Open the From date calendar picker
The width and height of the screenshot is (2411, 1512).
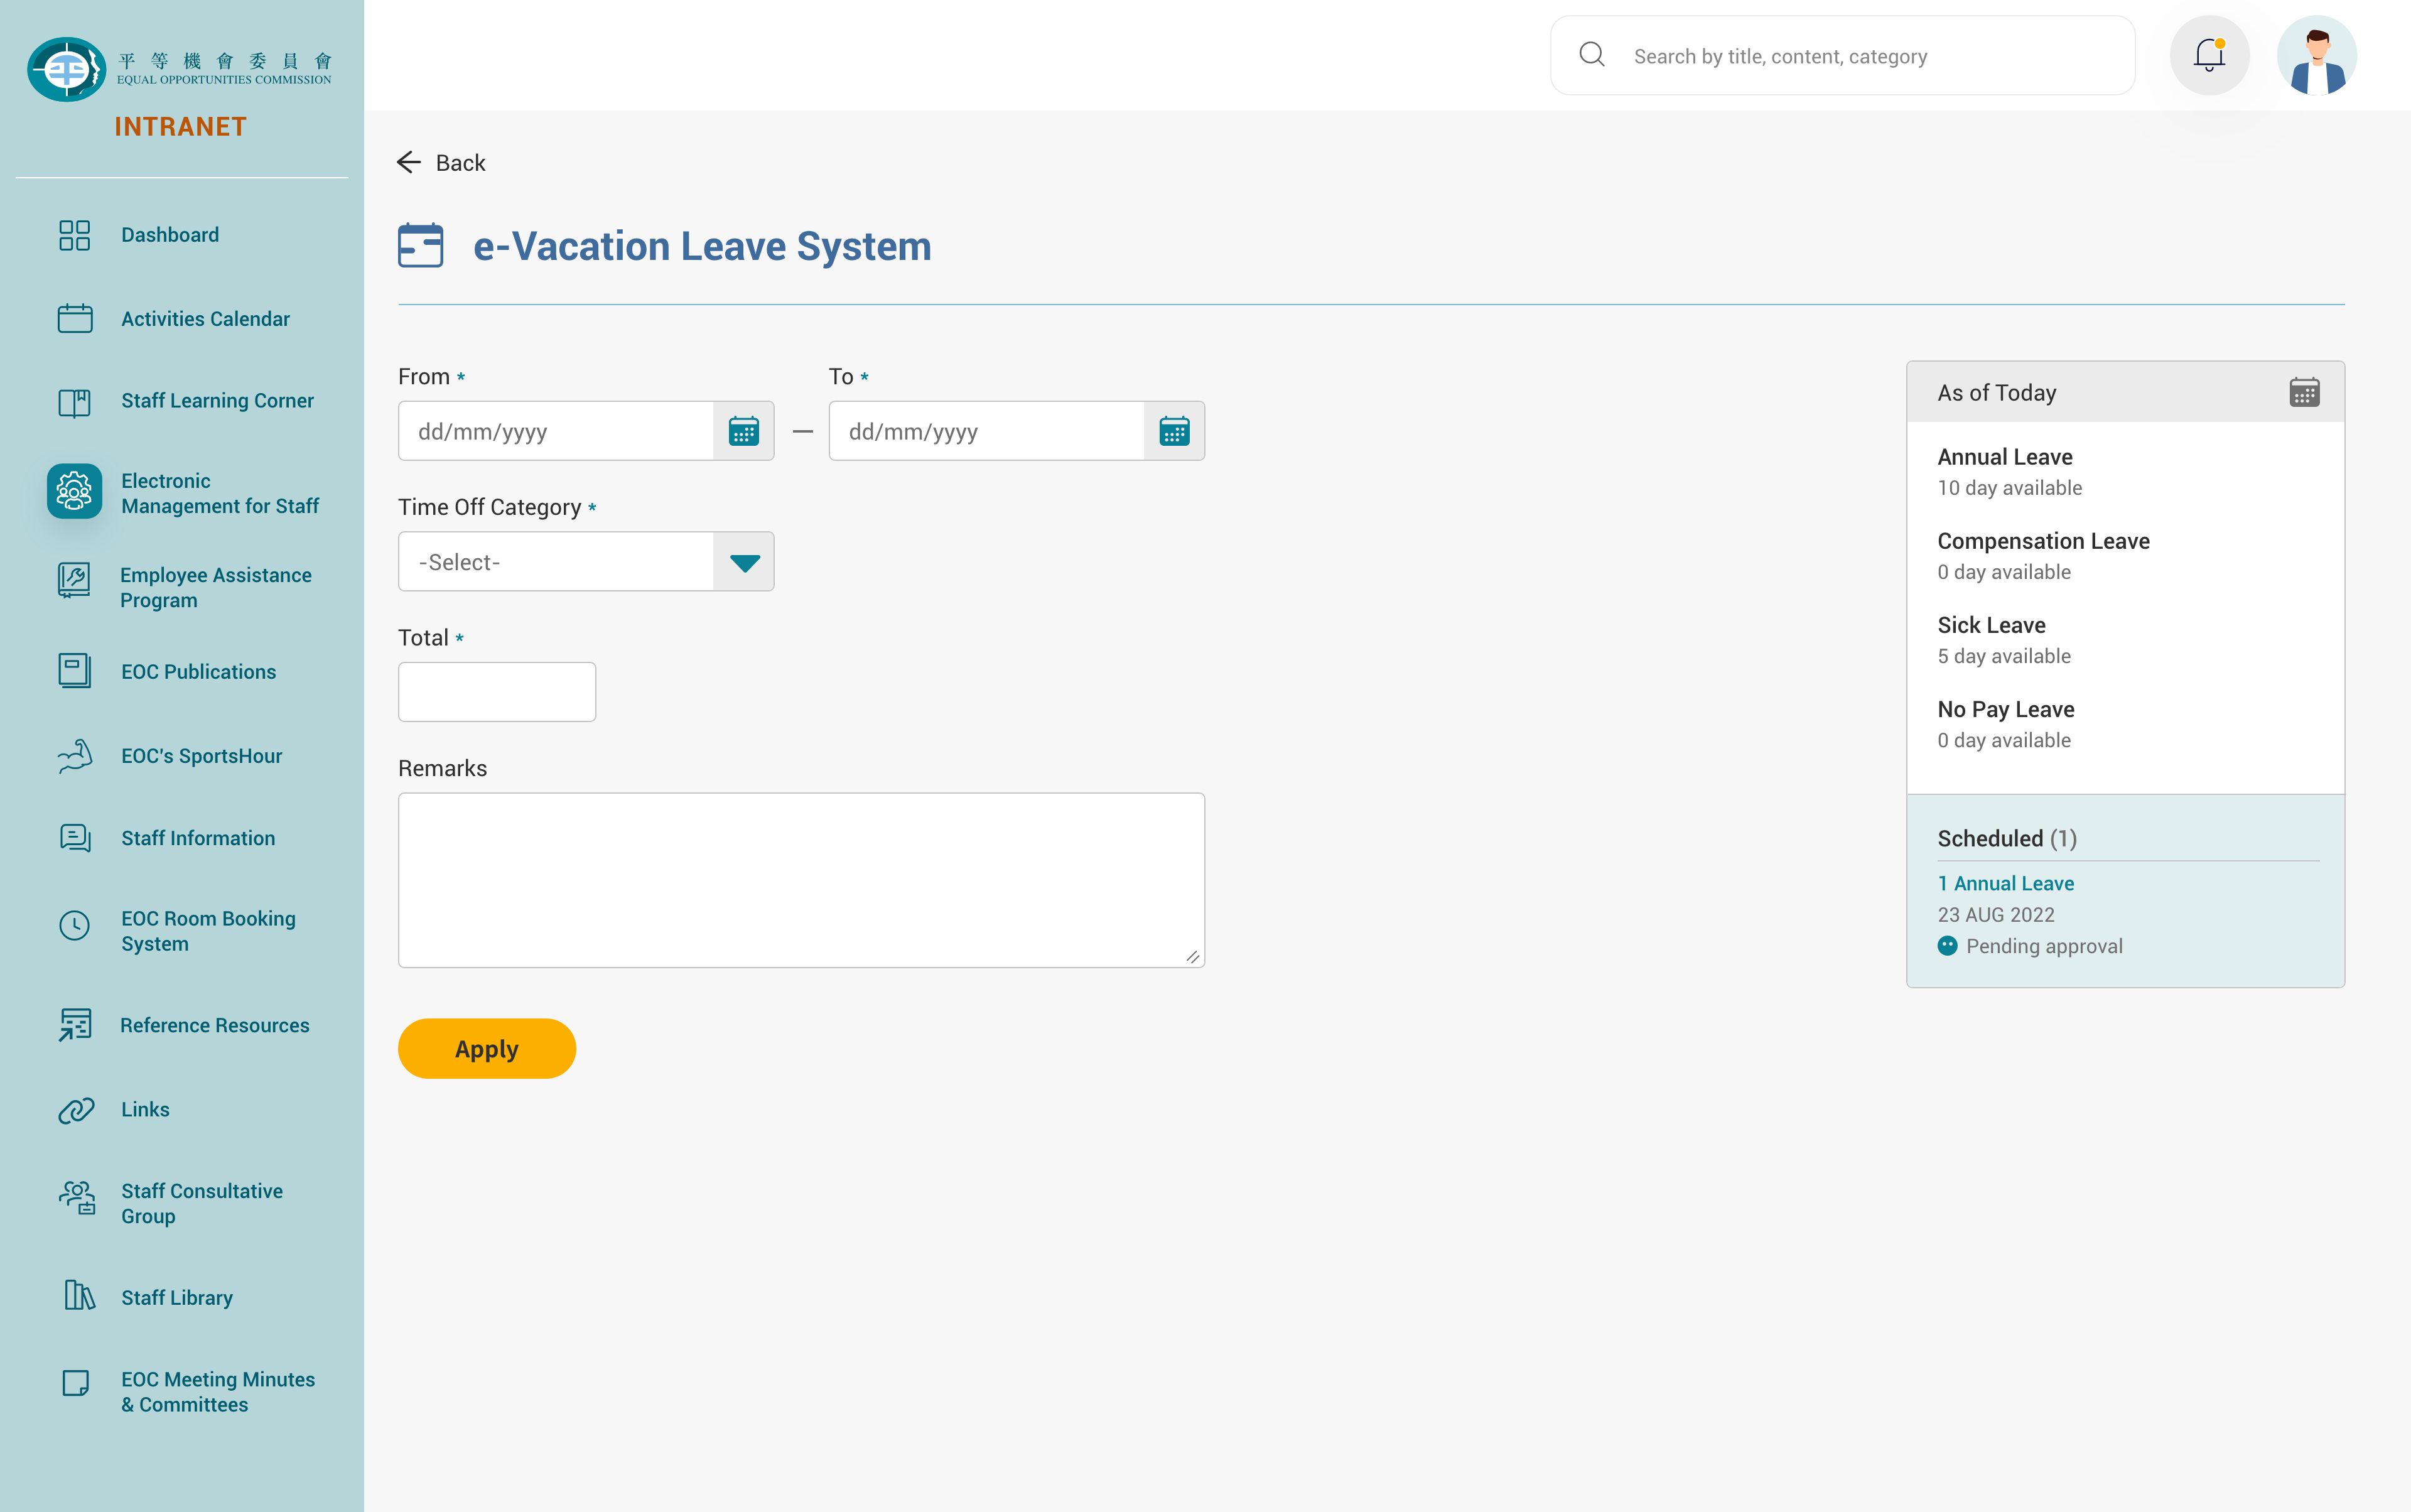pos(744,431)
